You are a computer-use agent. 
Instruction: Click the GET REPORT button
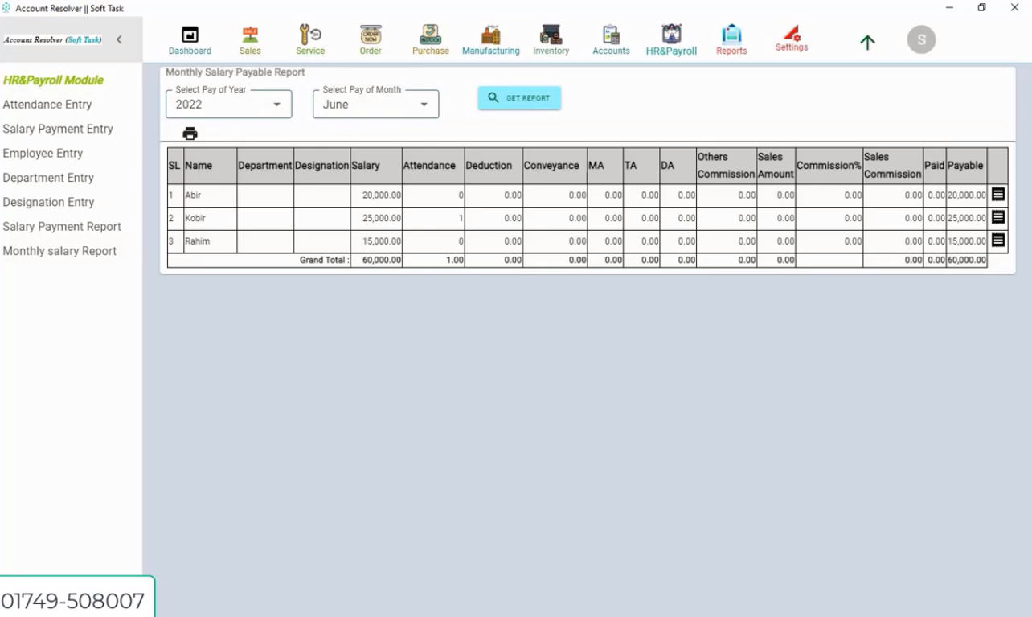click(x=518, y=97)
